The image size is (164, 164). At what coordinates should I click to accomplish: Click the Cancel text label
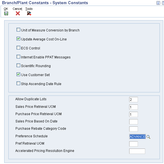pyautogui.click(x=17, y=9)
